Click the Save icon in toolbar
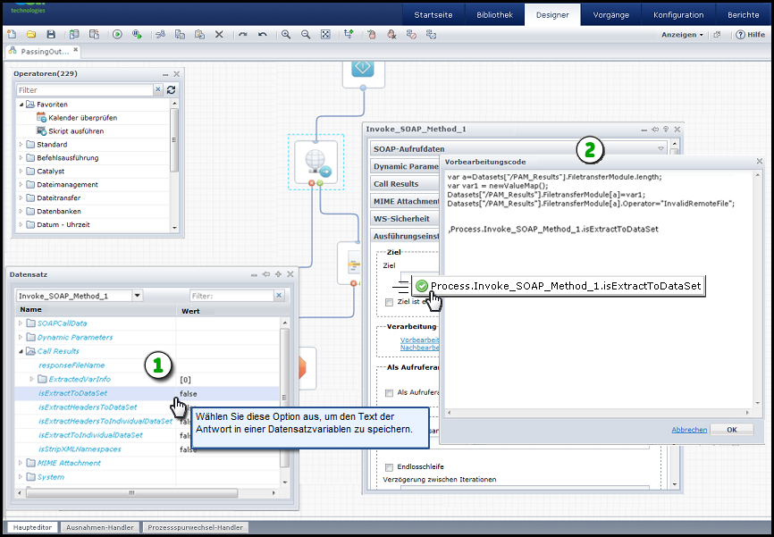Image resolution: width=774 pixels, height=537 pixels. pyautogui.click(x=49, y=34)
